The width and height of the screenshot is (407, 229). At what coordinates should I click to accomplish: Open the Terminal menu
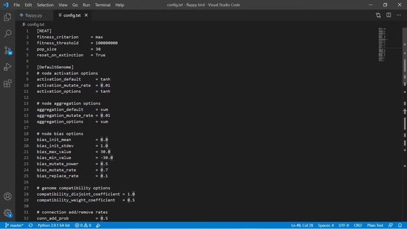click(x=102, y=4)
